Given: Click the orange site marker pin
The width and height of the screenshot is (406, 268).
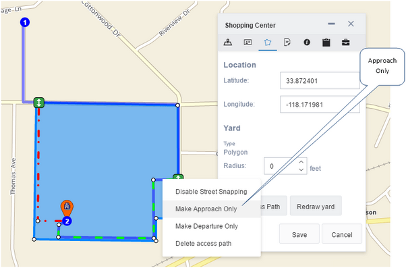Looking at the screenshot, I should [67, 208].
